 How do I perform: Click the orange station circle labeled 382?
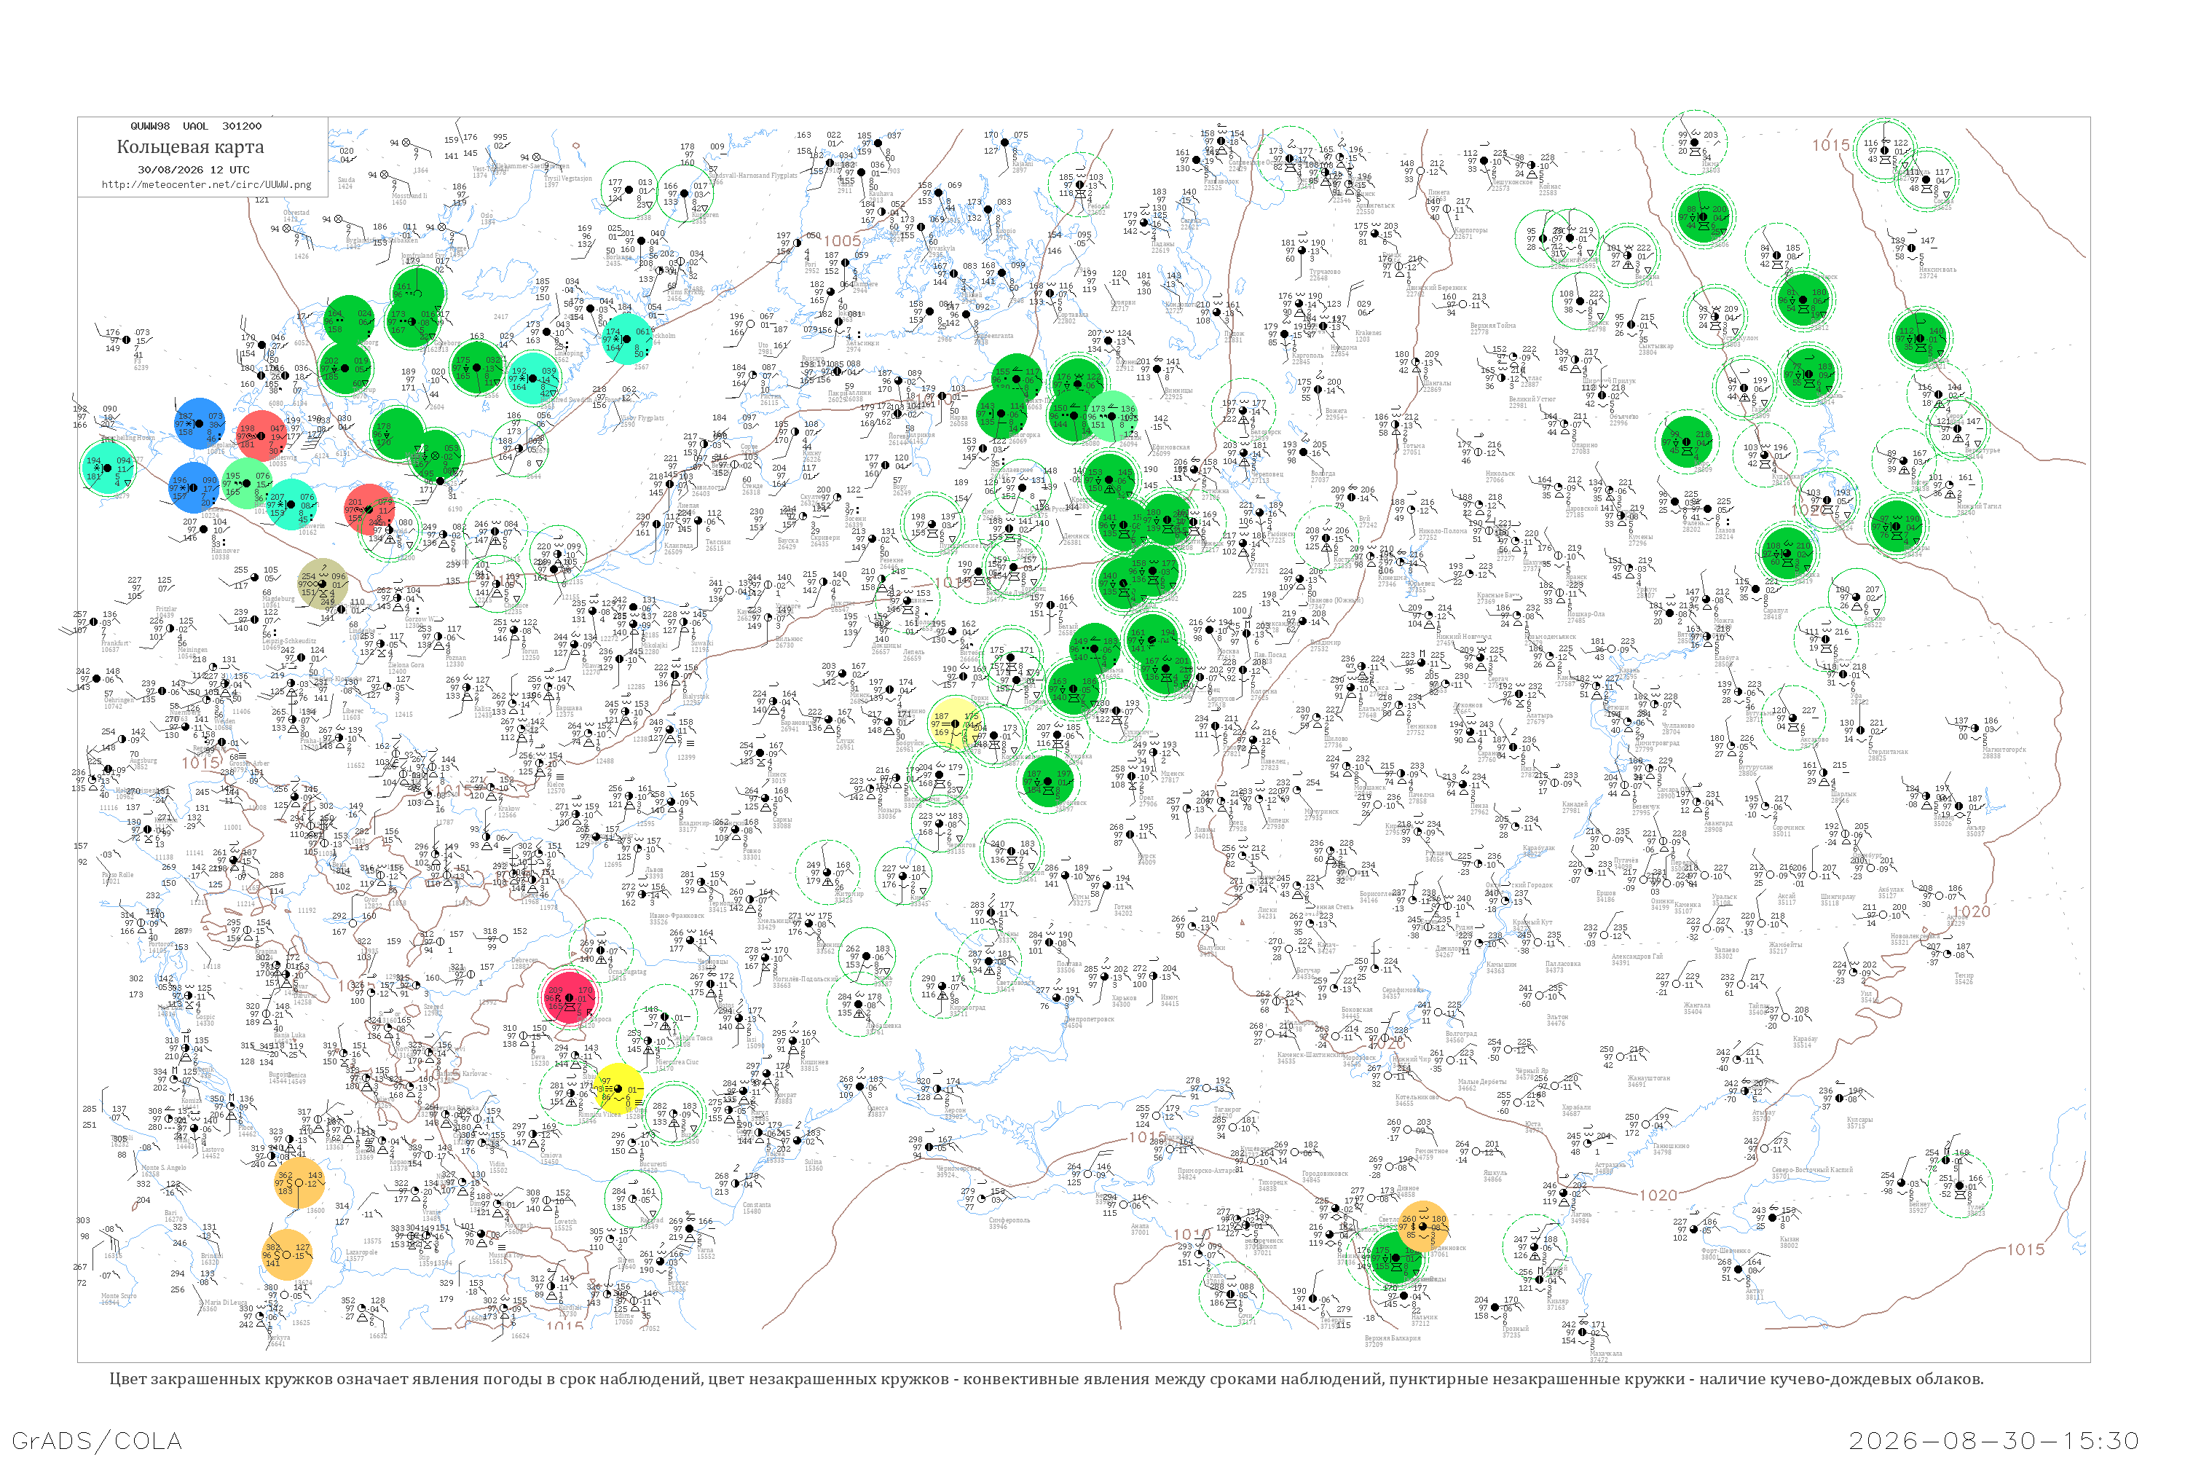click(287, 1254)
